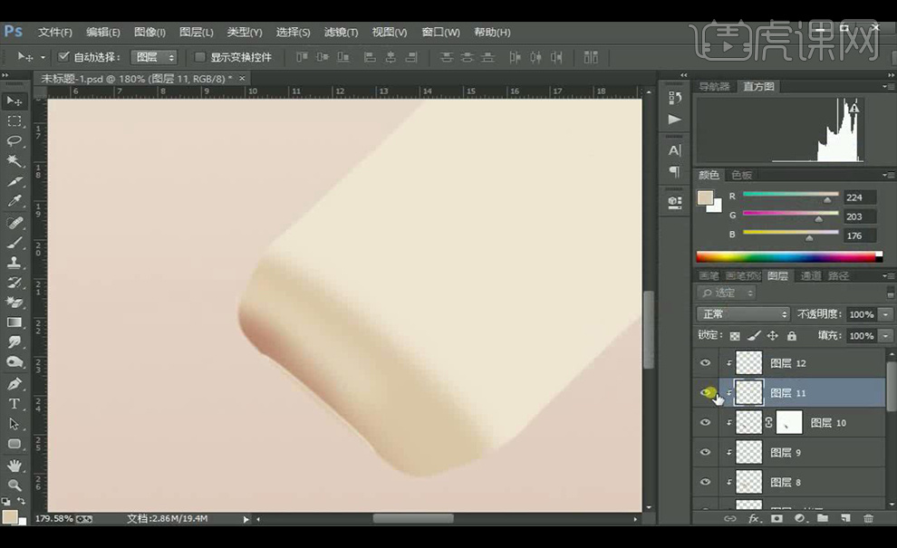This screenshot has width=897, height=548.
Task: Enable the 显示变换控件 checkbox
Action: tap(200, 57)
